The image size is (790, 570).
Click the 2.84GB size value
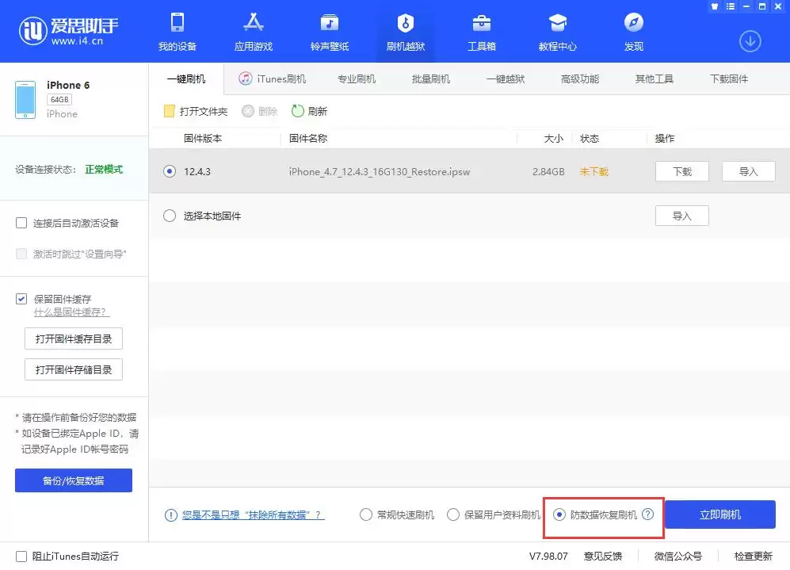click(548, 172)
